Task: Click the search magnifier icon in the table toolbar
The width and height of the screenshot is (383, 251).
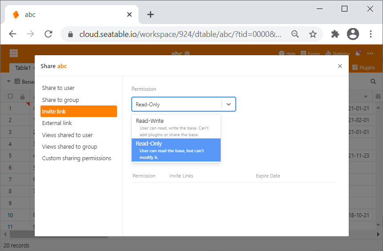Action: (373, 81)
